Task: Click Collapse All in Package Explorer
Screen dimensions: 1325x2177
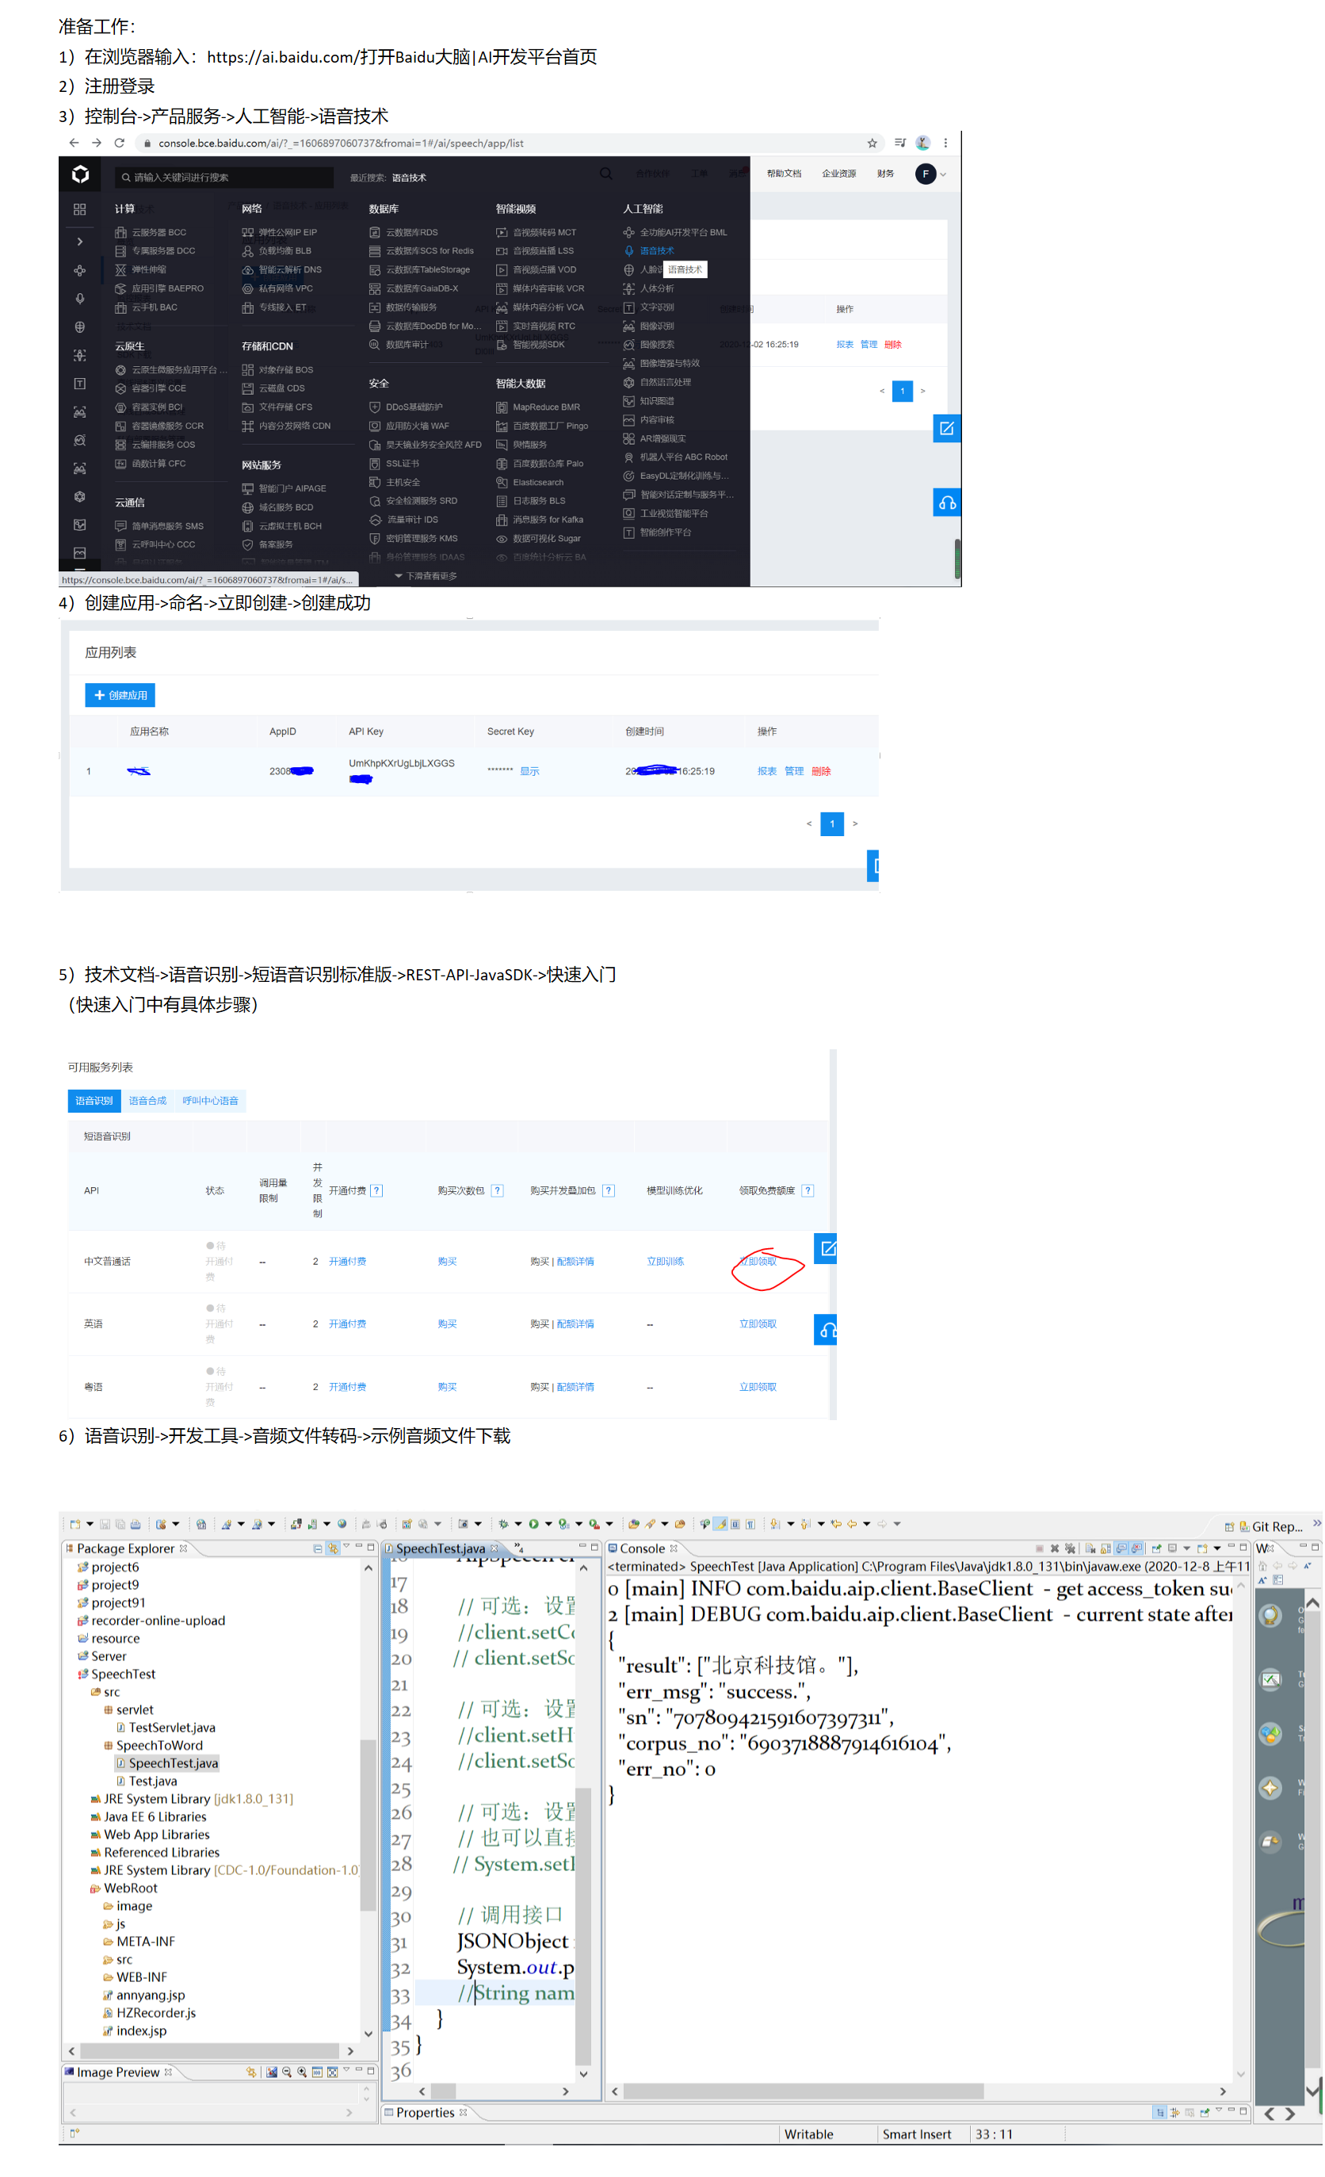Action: (x=317, y=1548)
